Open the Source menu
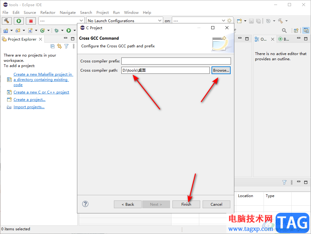311x234 pixels. coord(30,13)
